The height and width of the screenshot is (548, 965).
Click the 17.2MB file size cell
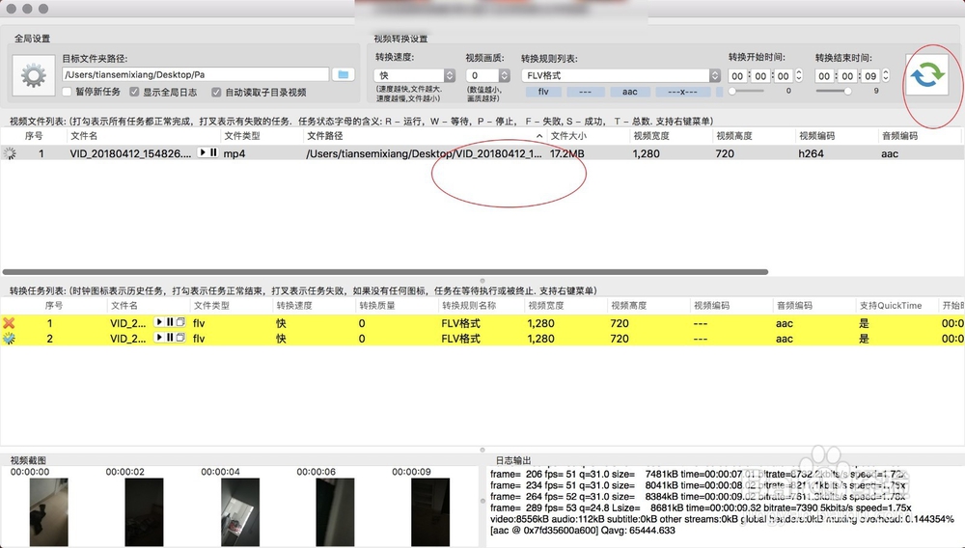tap(567, 153)
